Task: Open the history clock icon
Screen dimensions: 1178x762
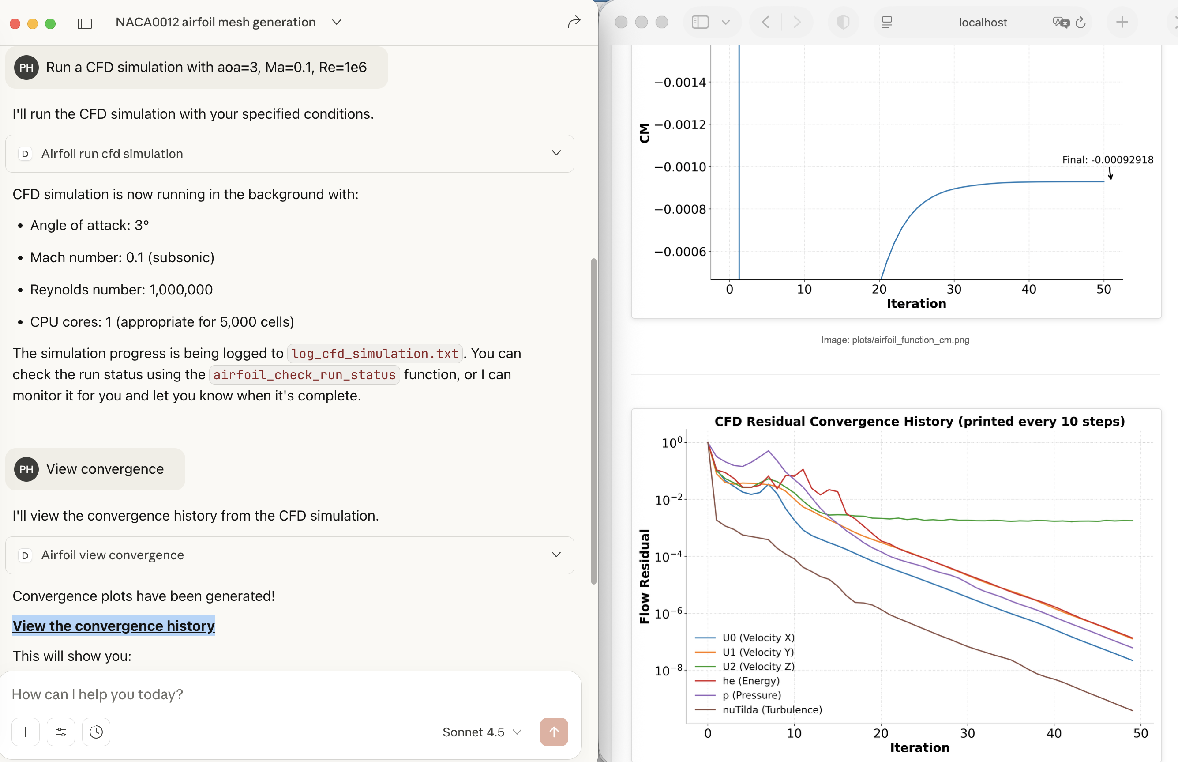Action: pos(96,732)
